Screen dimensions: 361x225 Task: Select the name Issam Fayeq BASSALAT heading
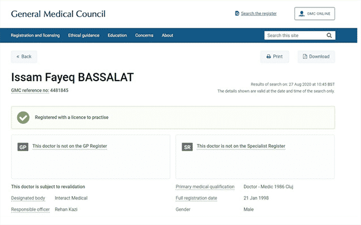[72, 77]
